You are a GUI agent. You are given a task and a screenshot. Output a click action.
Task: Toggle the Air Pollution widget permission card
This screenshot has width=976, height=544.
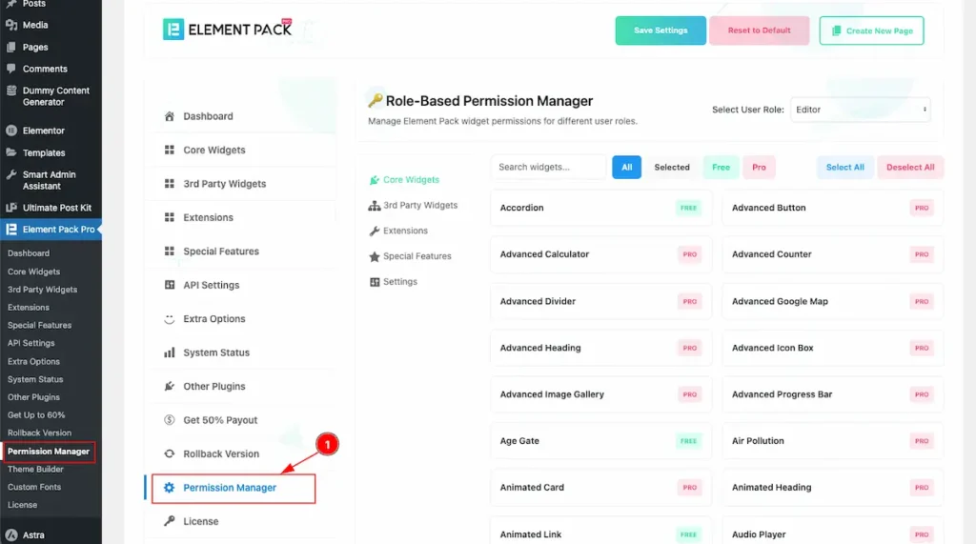pyautogui.click(x=833, y=441)
